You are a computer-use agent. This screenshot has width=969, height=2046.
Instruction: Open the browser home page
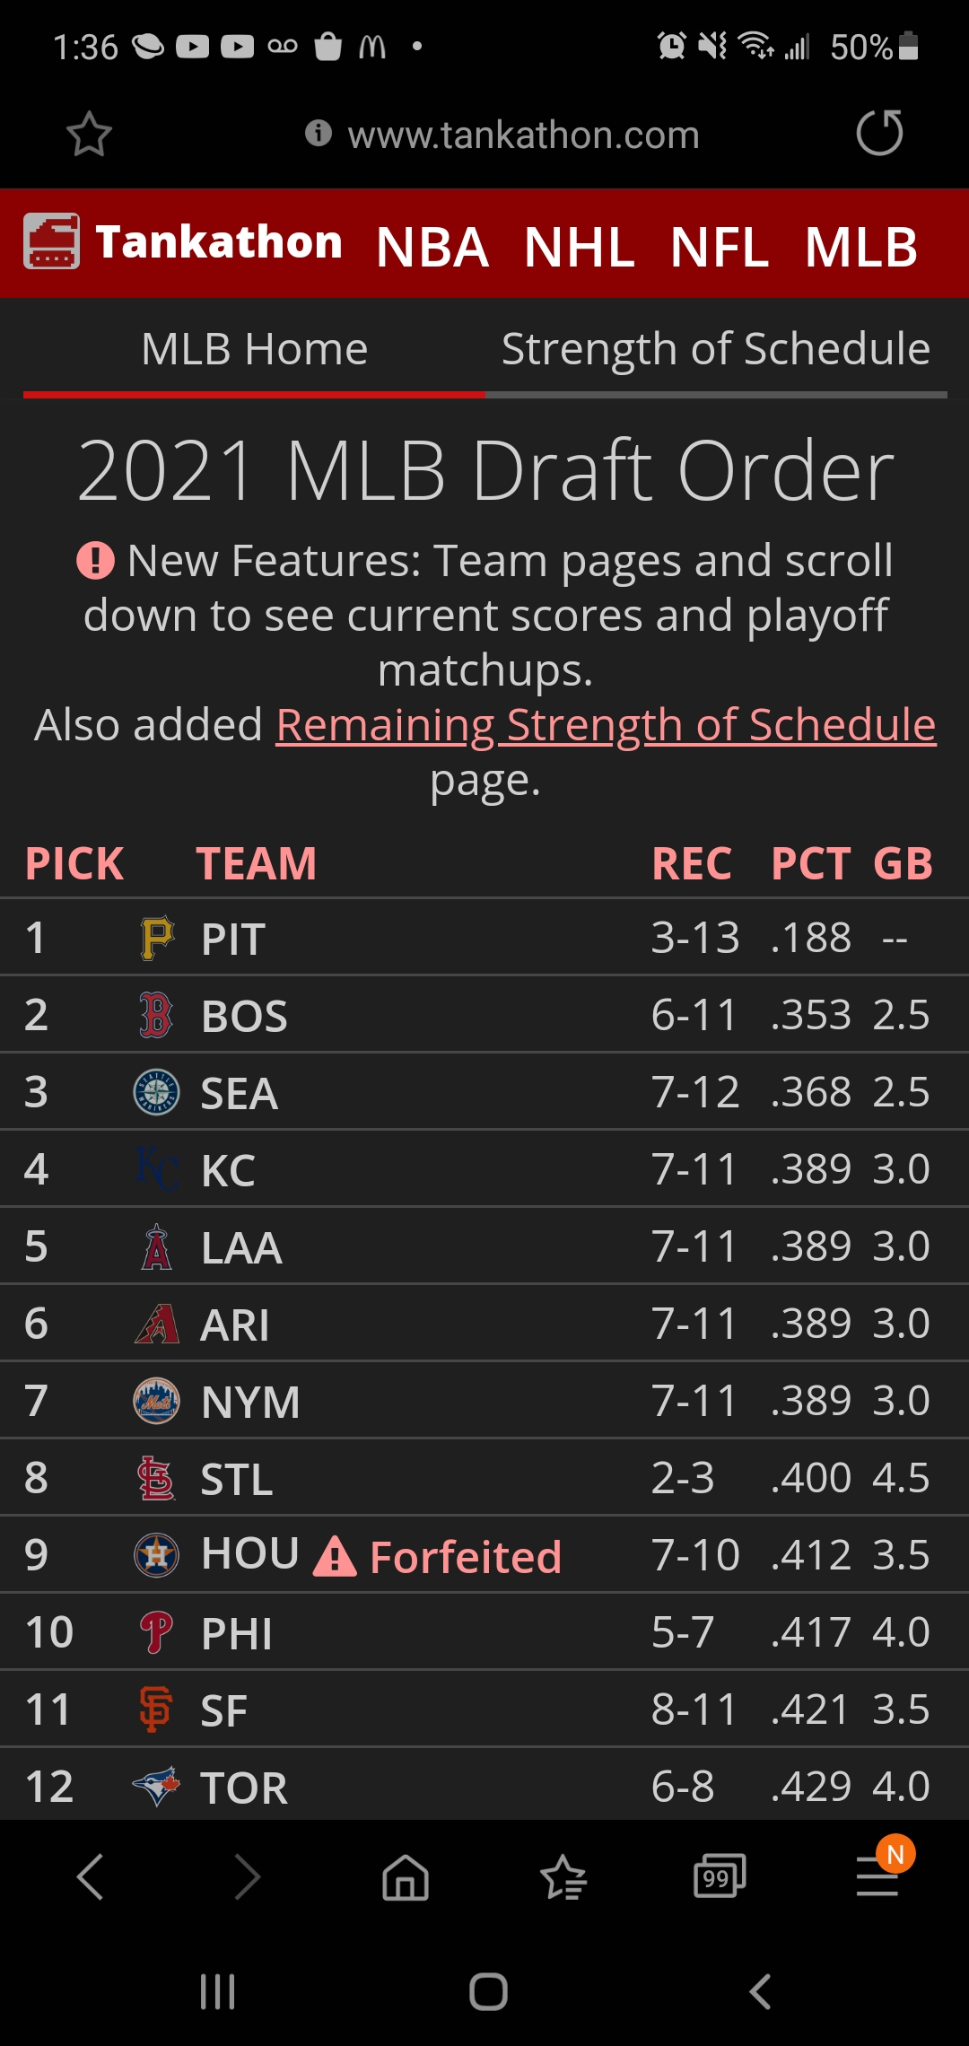(406, 1877)
